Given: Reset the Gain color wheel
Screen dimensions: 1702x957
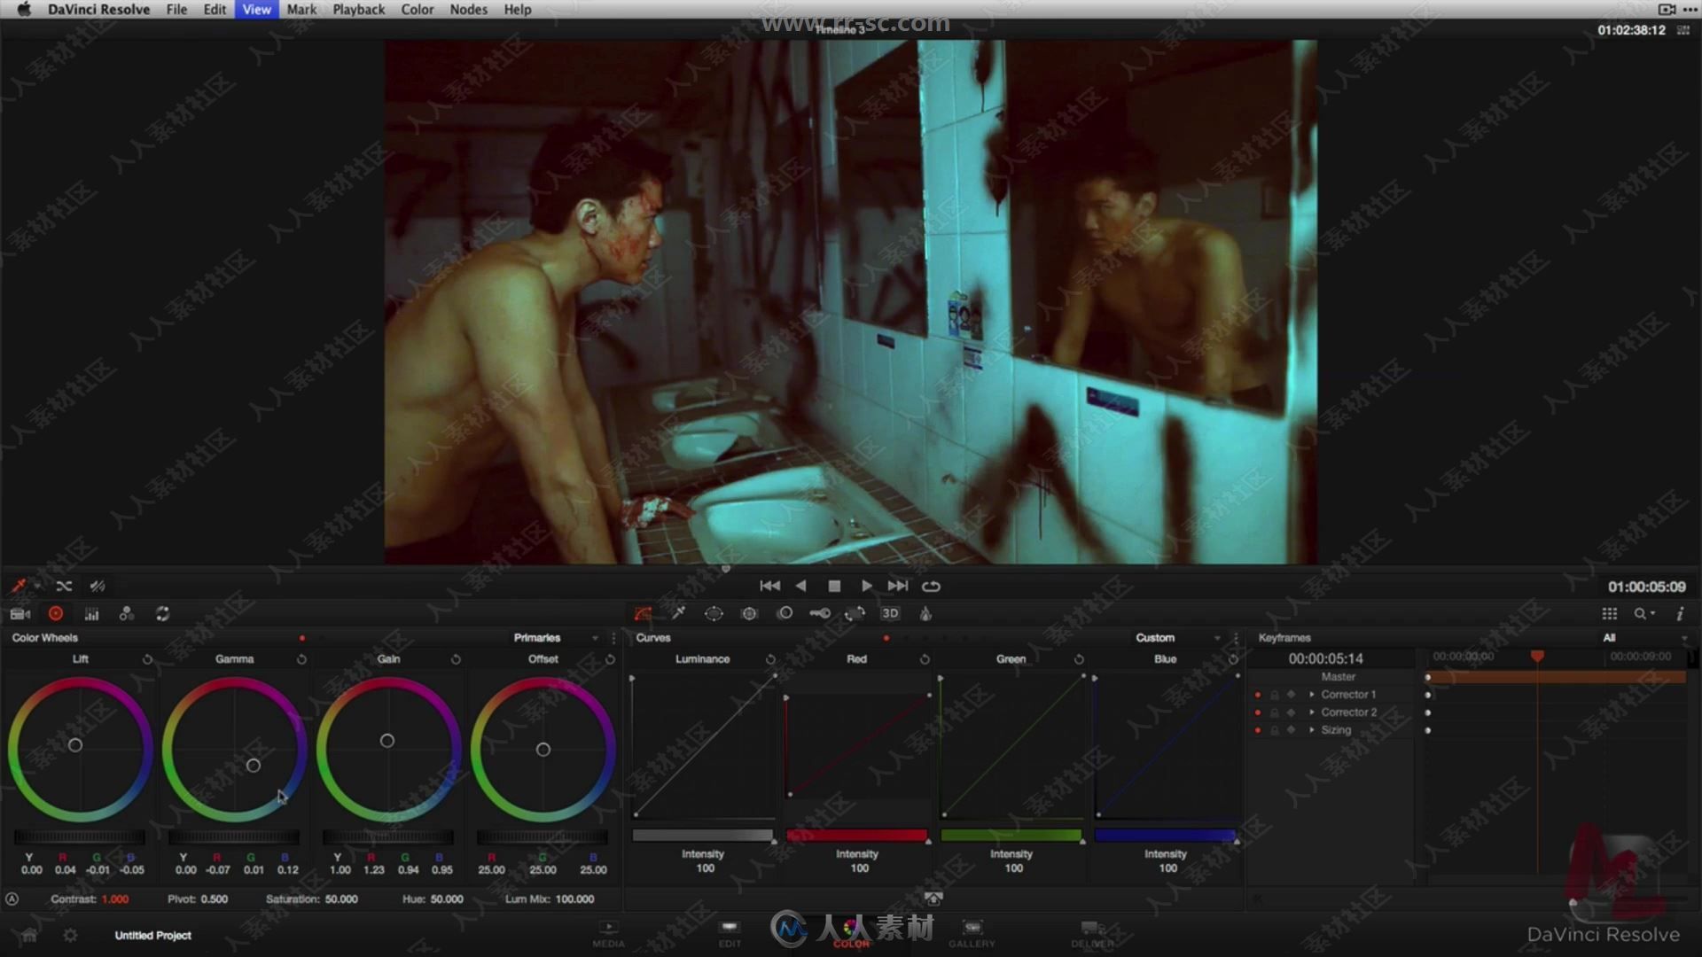Looking at the screenshot, I should coord(456,659).
